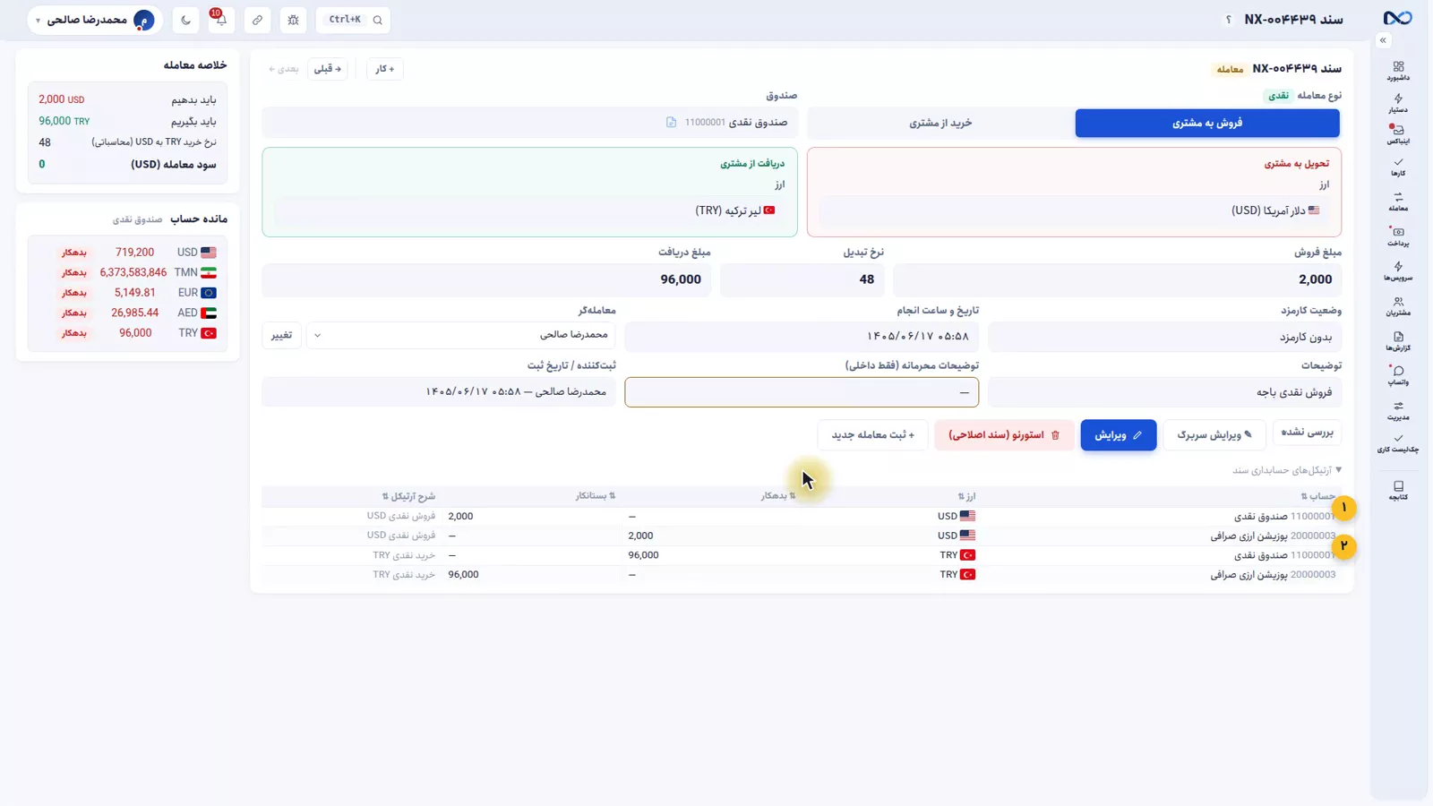Viewport: 1433px width, 806px height.
Task: Click the استورنو (سند اصلاحی) button
Action: pos(1004,435)
